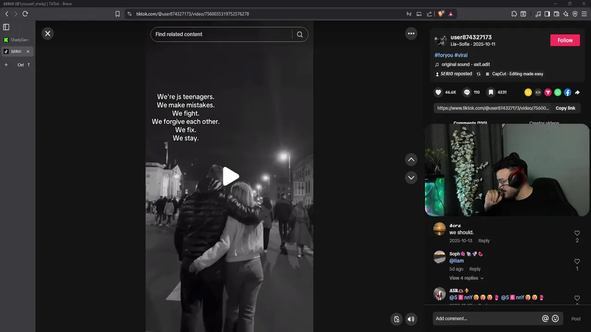Viewport: 591px width, 332px height.
Task: Open Brave hamburger main menu
Action: (x=584, y=14)
